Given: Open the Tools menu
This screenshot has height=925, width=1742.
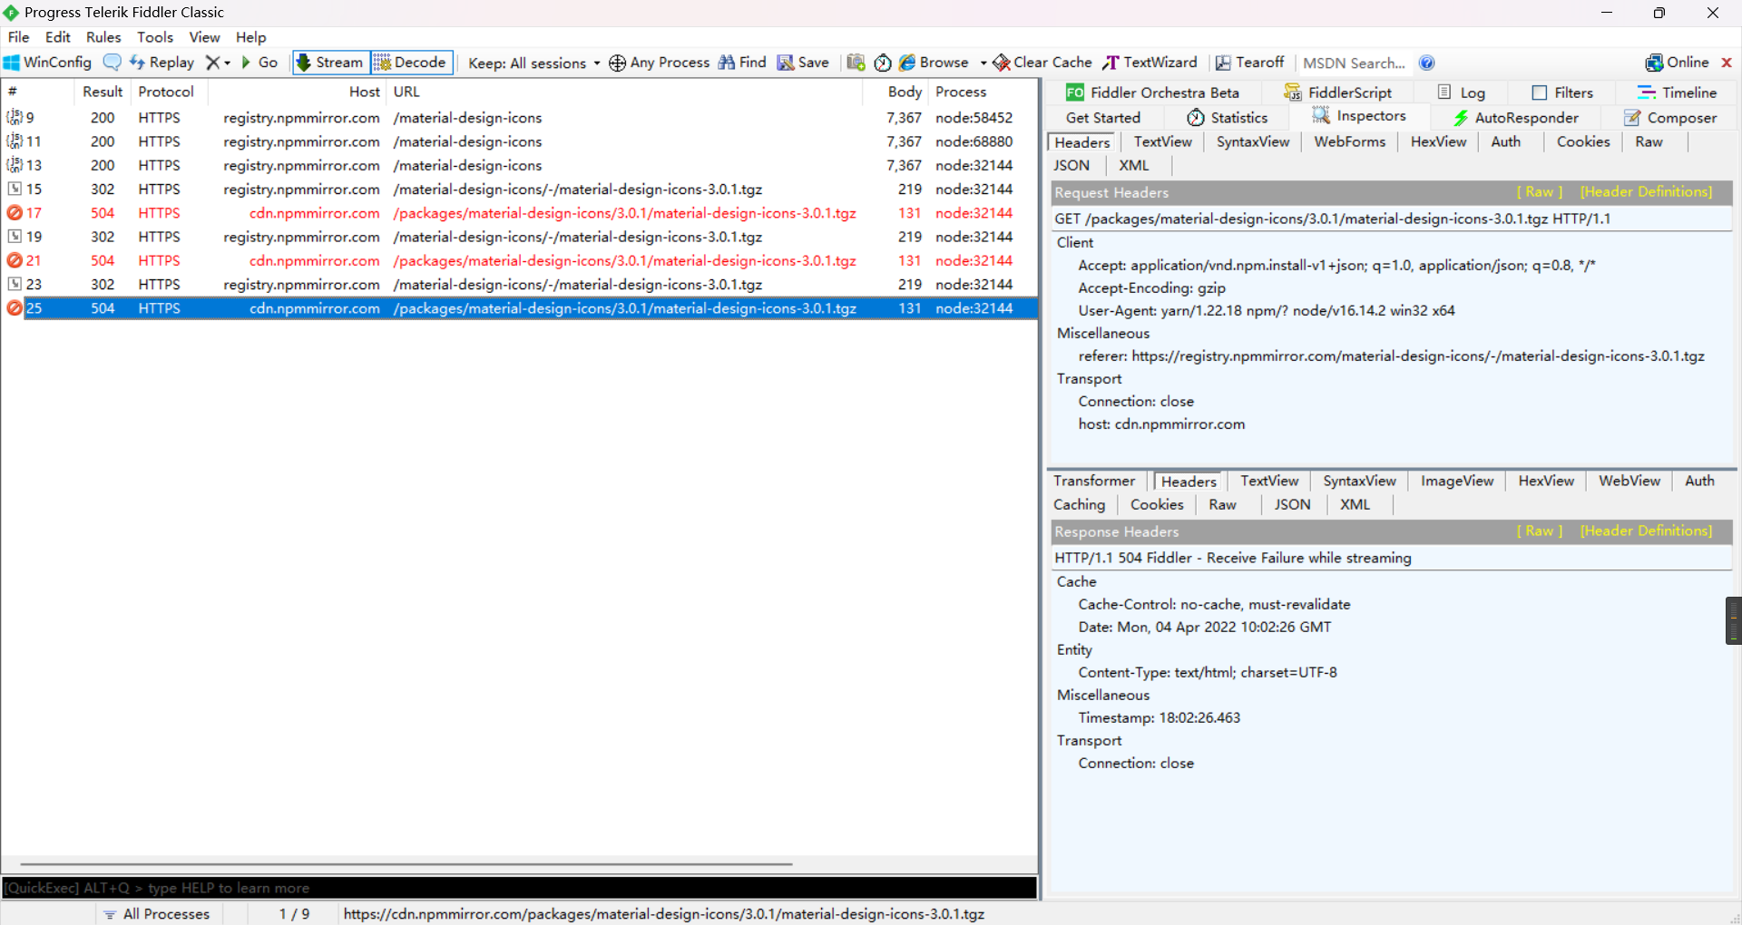Looking at the screenshot, I should 155,37.
